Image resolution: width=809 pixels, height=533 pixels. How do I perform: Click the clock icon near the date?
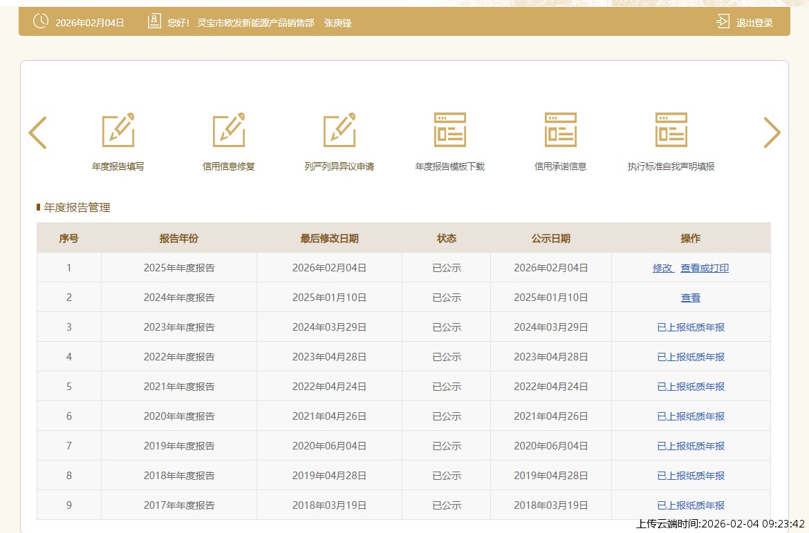click(41, 22)
